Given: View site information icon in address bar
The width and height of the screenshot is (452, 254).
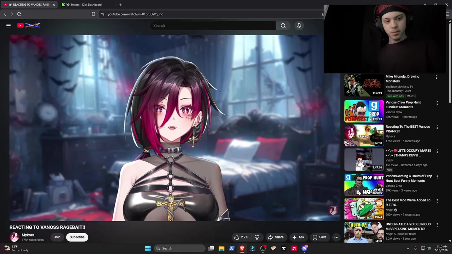Looking at the screenshot, I should click(102, 14).
